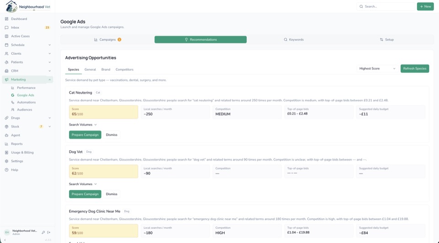
Task: Click in the Search input field
Action: point(386,6)
